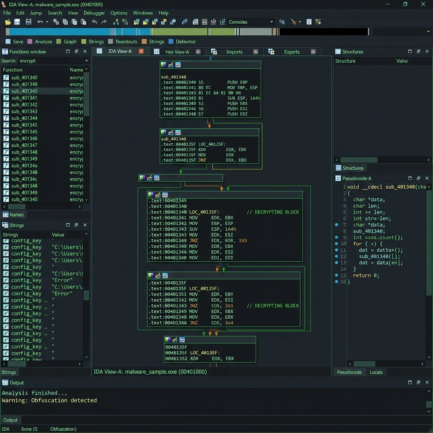Open the dropdown right of the navigation band
This screenshot has width=433, height=433.
click(428, 32)
